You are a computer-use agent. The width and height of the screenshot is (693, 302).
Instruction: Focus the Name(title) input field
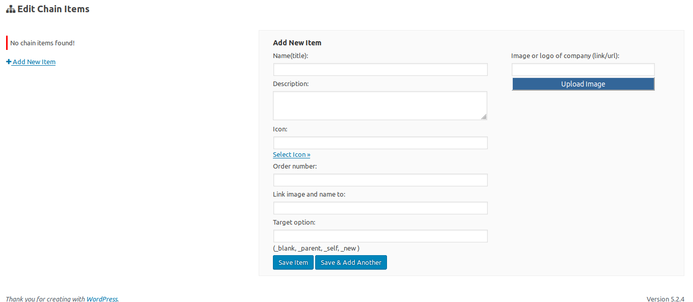click(x=380, y=69)
